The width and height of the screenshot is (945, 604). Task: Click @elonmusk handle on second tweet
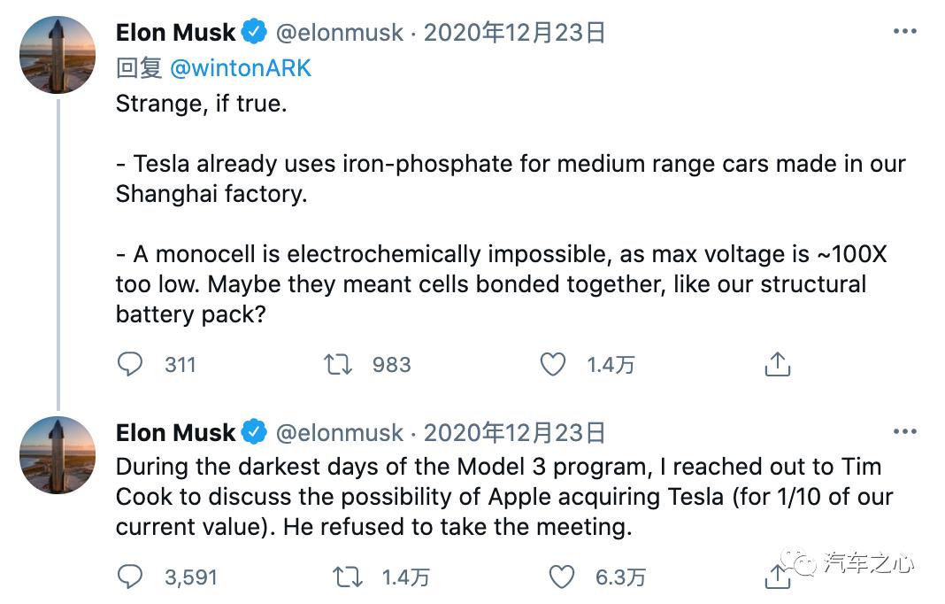340,433
